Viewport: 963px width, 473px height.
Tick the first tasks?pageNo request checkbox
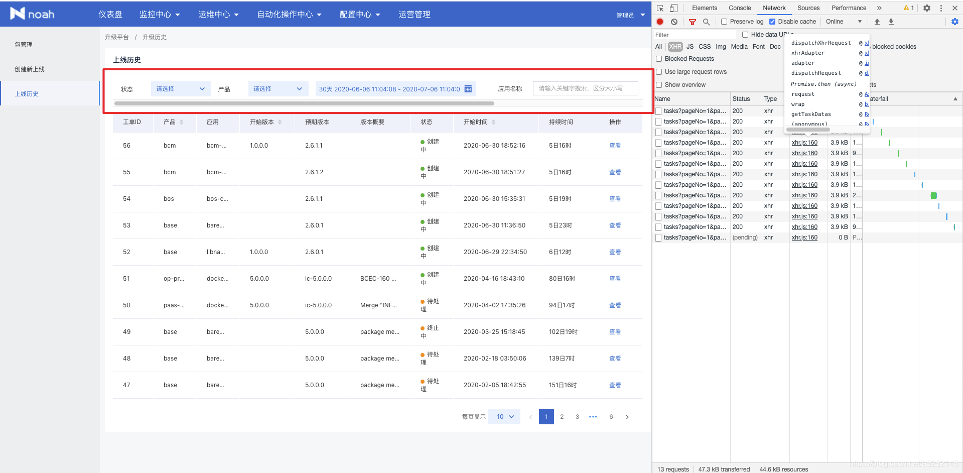(658, 111)
